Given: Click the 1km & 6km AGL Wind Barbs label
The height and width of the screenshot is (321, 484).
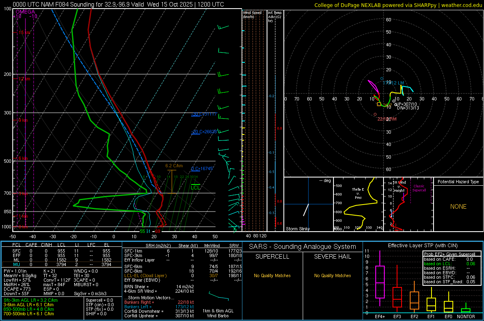Looking at the screenshot, I should (218, 313).
